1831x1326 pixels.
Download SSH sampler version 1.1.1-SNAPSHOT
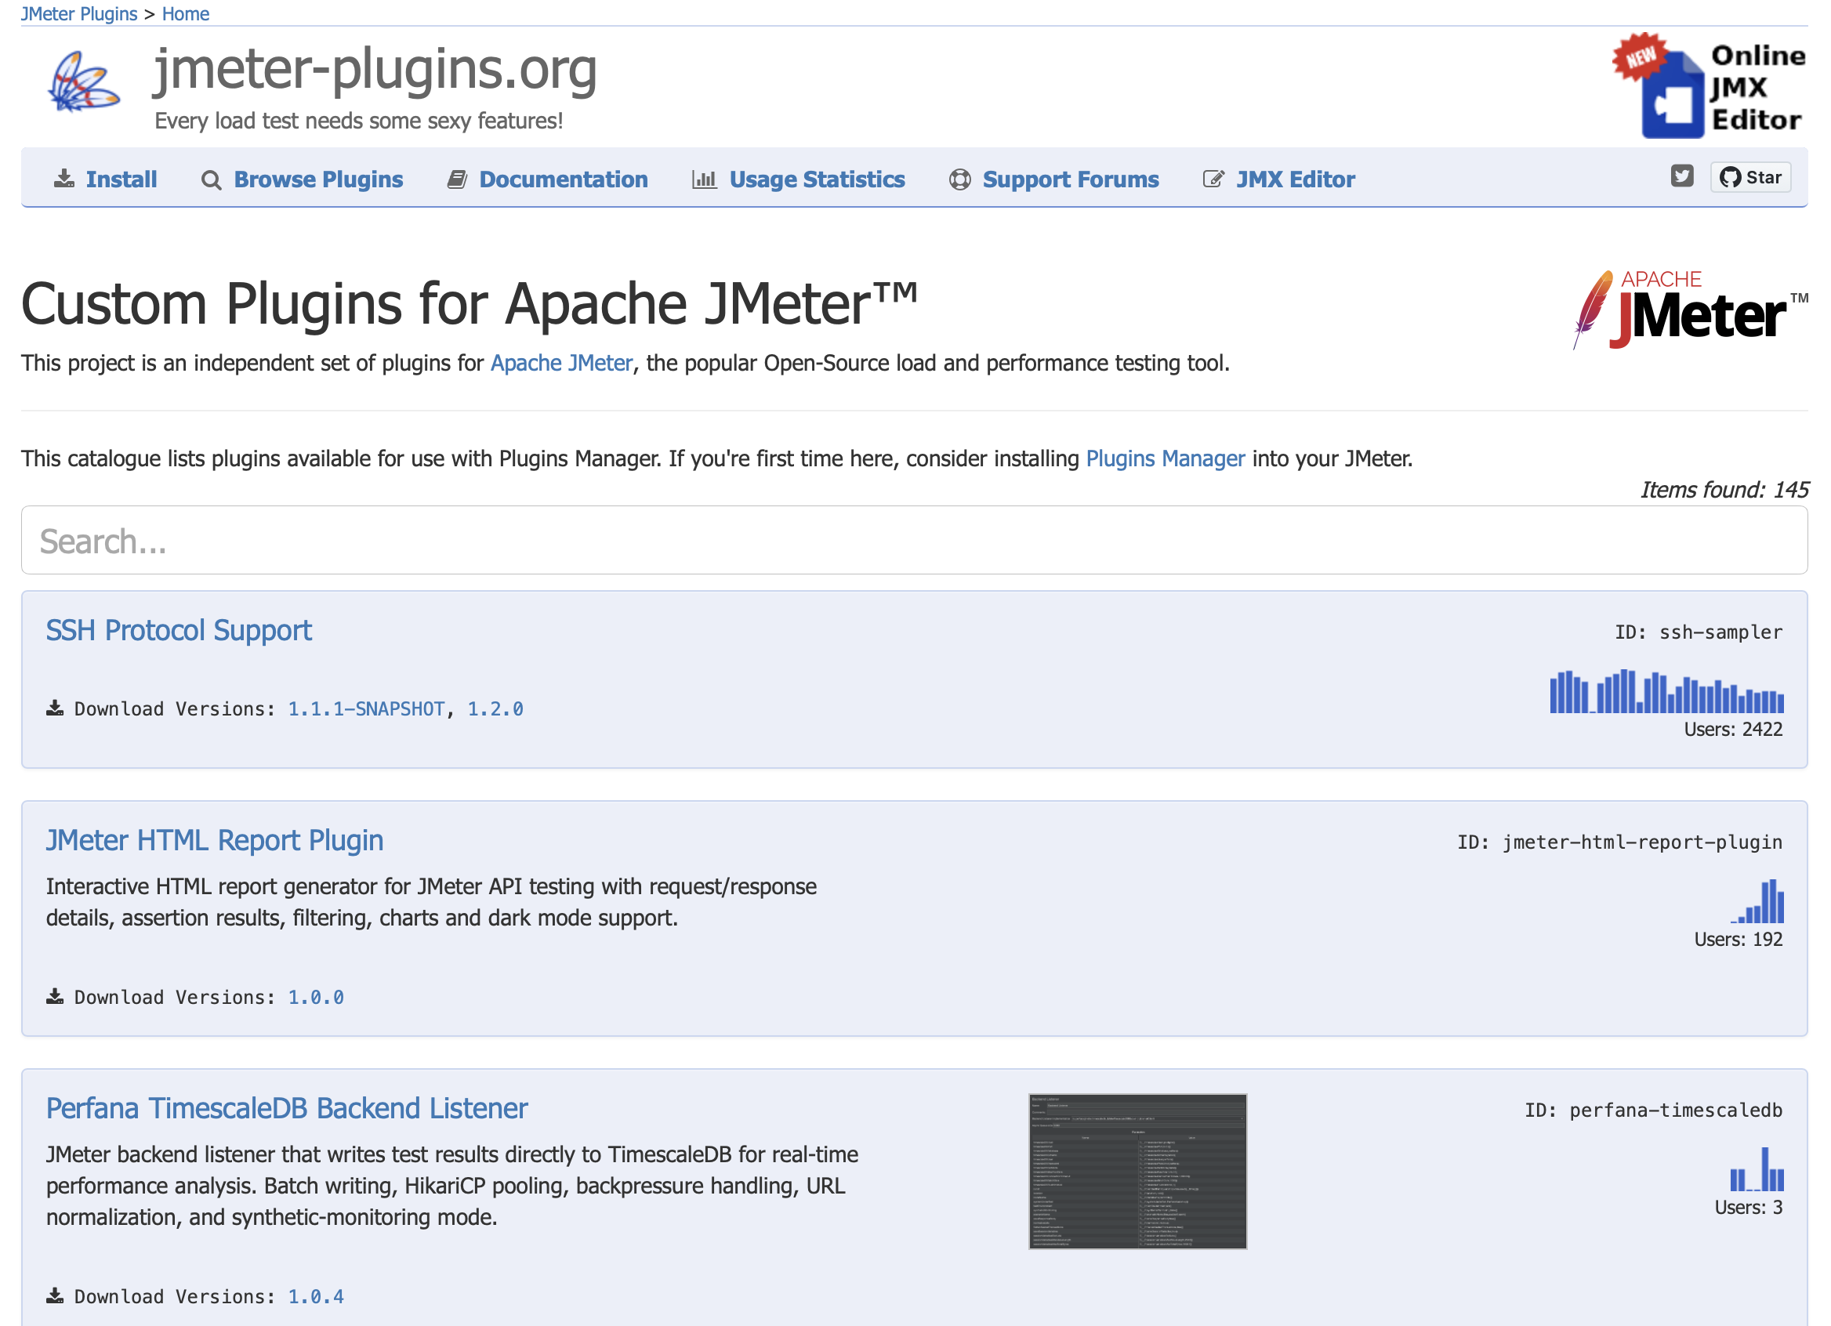point(367,708)
